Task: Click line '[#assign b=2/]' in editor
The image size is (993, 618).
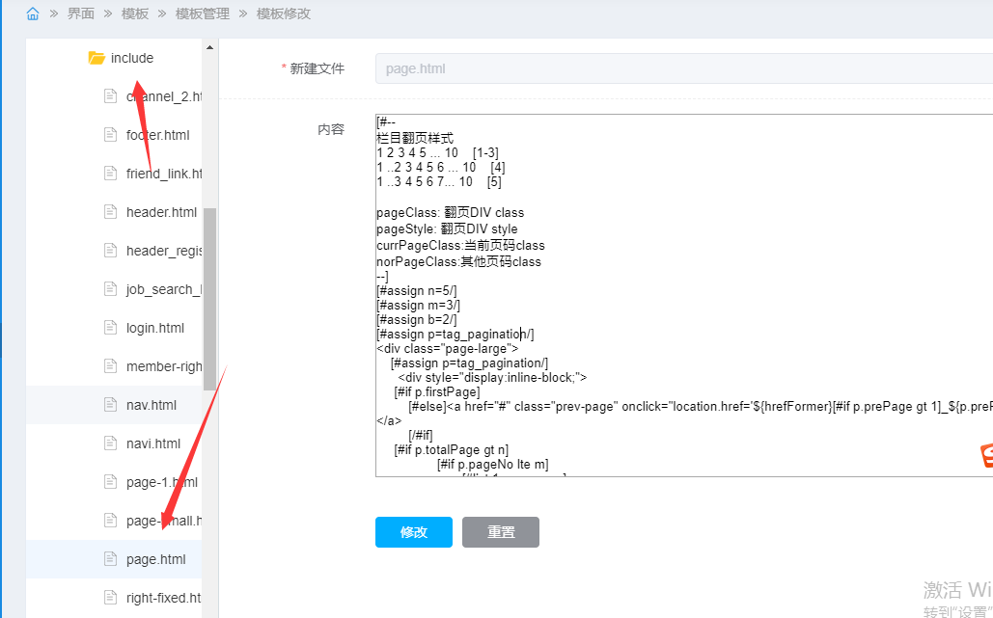Action: 417,320
